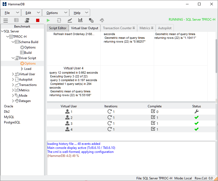Select the PostgreSQL database entry
218x181 pixels.
pyautogui.click(x=12, y=122)
